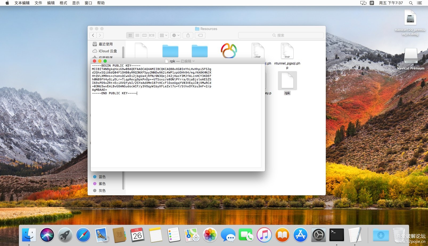Open the gear action dropdown
This screenshot has width=428, height=246.
(176, 35)
